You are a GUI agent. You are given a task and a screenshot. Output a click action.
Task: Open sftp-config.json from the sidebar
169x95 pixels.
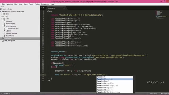tap(10, 41)
